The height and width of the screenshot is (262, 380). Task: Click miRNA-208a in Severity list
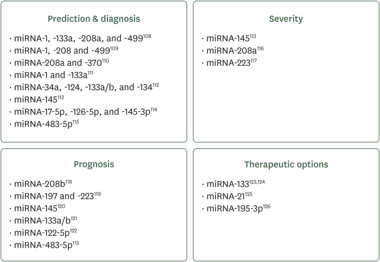[227, 51]
